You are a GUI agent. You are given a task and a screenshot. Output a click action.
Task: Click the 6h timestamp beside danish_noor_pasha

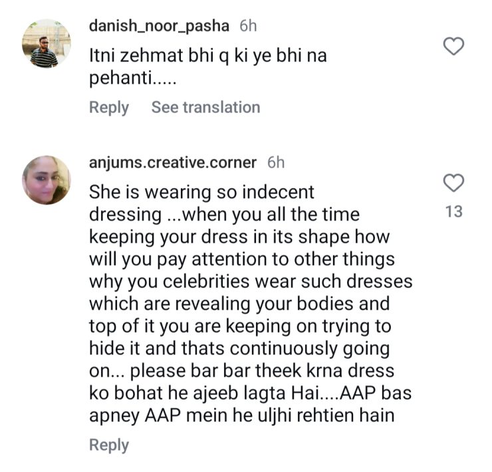248,26
